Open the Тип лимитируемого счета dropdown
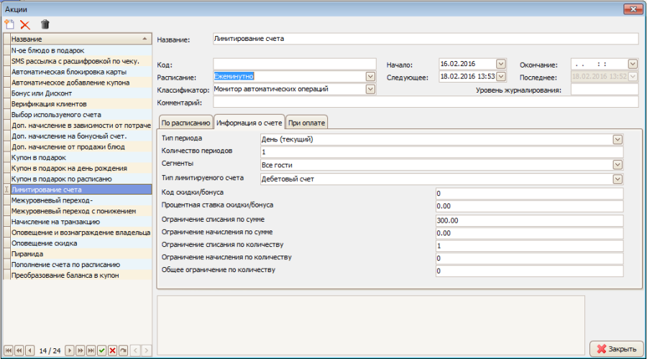Viewport: 647px width, 359px height. pos(618,179)
